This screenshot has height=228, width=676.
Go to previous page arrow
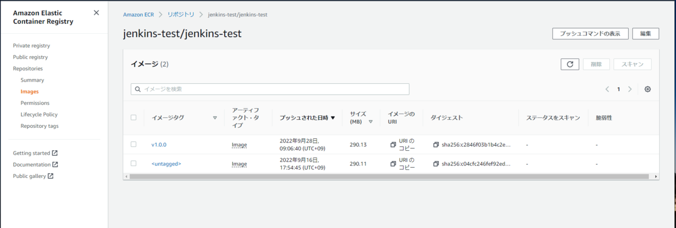click(607, 89)
